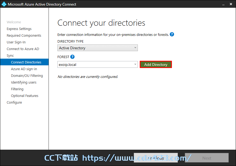Go to Express Settings step
The image size is (236, 166).
[x=19, y=29]
